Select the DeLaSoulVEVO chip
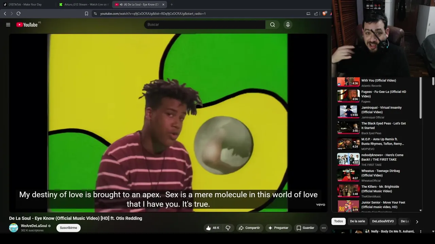Image resolution: width=435 pixels, height=244 pixels. click(383, 221)
